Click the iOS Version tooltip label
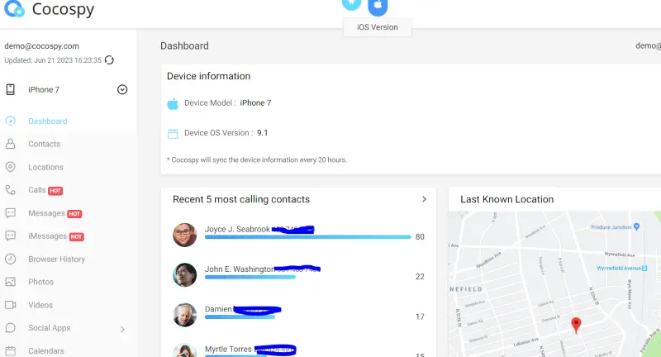The width and height of the screenshot is (661, 357). coord(378,27)
